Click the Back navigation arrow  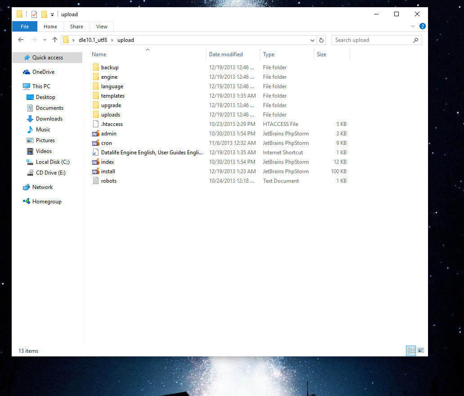coord(21,40)
